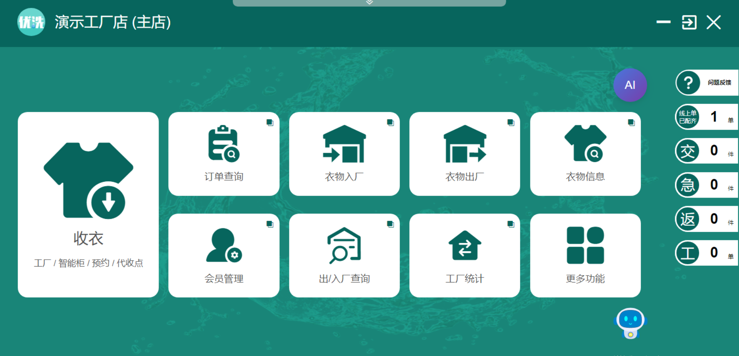Click the 工 orders counter
The height and width of the screenshot is (356, 739).
click(x=707, y=253)
